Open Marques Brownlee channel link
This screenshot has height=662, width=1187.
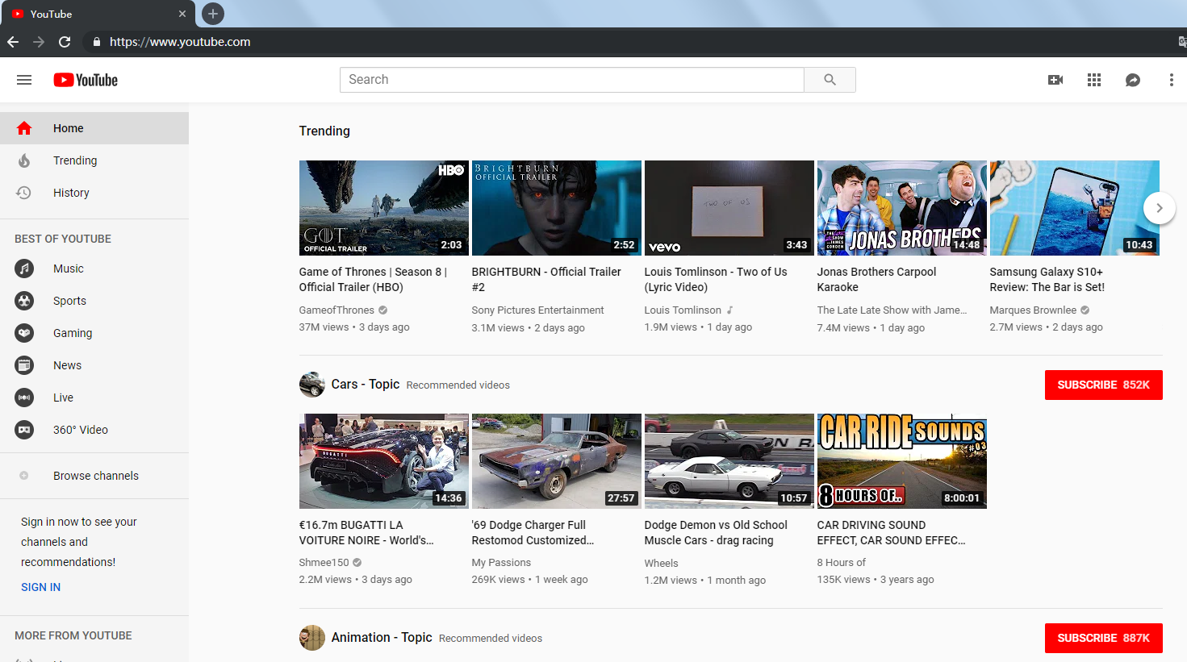click(1033, 310)
